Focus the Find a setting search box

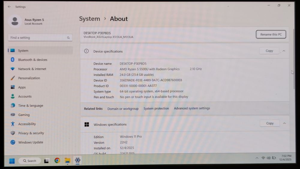[x=40, y=38]
